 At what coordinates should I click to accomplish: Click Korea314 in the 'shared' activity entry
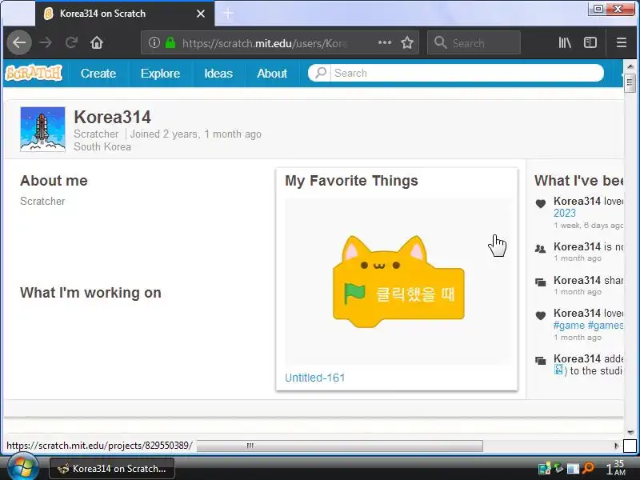(577, 280)
